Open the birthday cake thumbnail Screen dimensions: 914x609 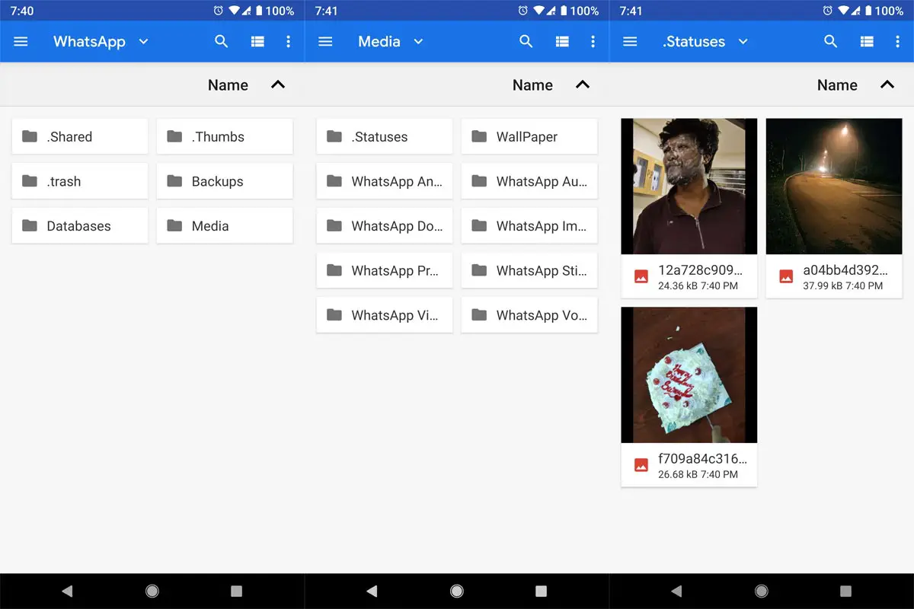coord(689,375)
